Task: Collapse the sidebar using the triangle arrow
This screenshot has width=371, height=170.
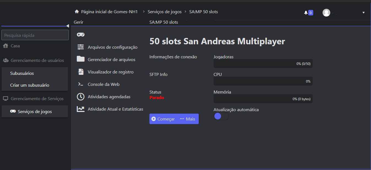Action: (x=67, y=26)
